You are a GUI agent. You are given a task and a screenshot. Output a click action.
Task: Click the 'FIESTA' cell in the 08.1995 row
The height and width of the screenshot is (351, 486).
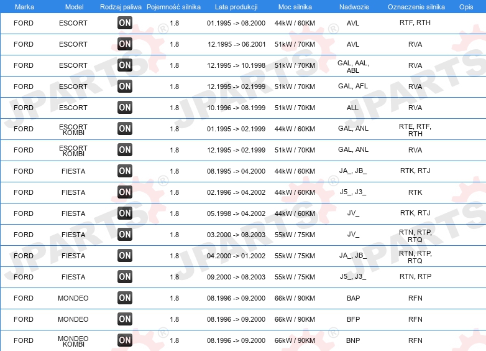click(73, 171)
